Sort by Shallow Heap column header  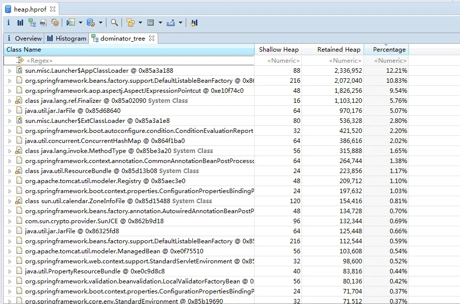278,49
